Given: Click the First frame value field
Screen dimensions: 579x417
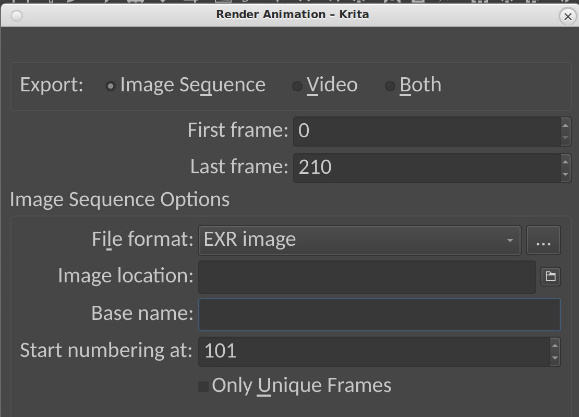Looking at the screenshot, I should pyautogui.click(x=425, y=130).
